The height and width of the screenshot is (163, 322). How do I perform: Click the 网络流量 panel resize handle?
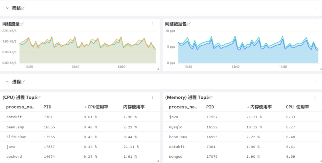[158, 69]
